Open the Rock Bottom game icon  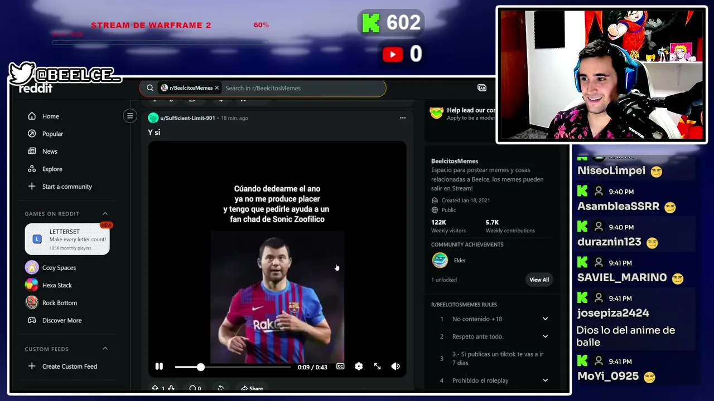click(x=32, y=302)
